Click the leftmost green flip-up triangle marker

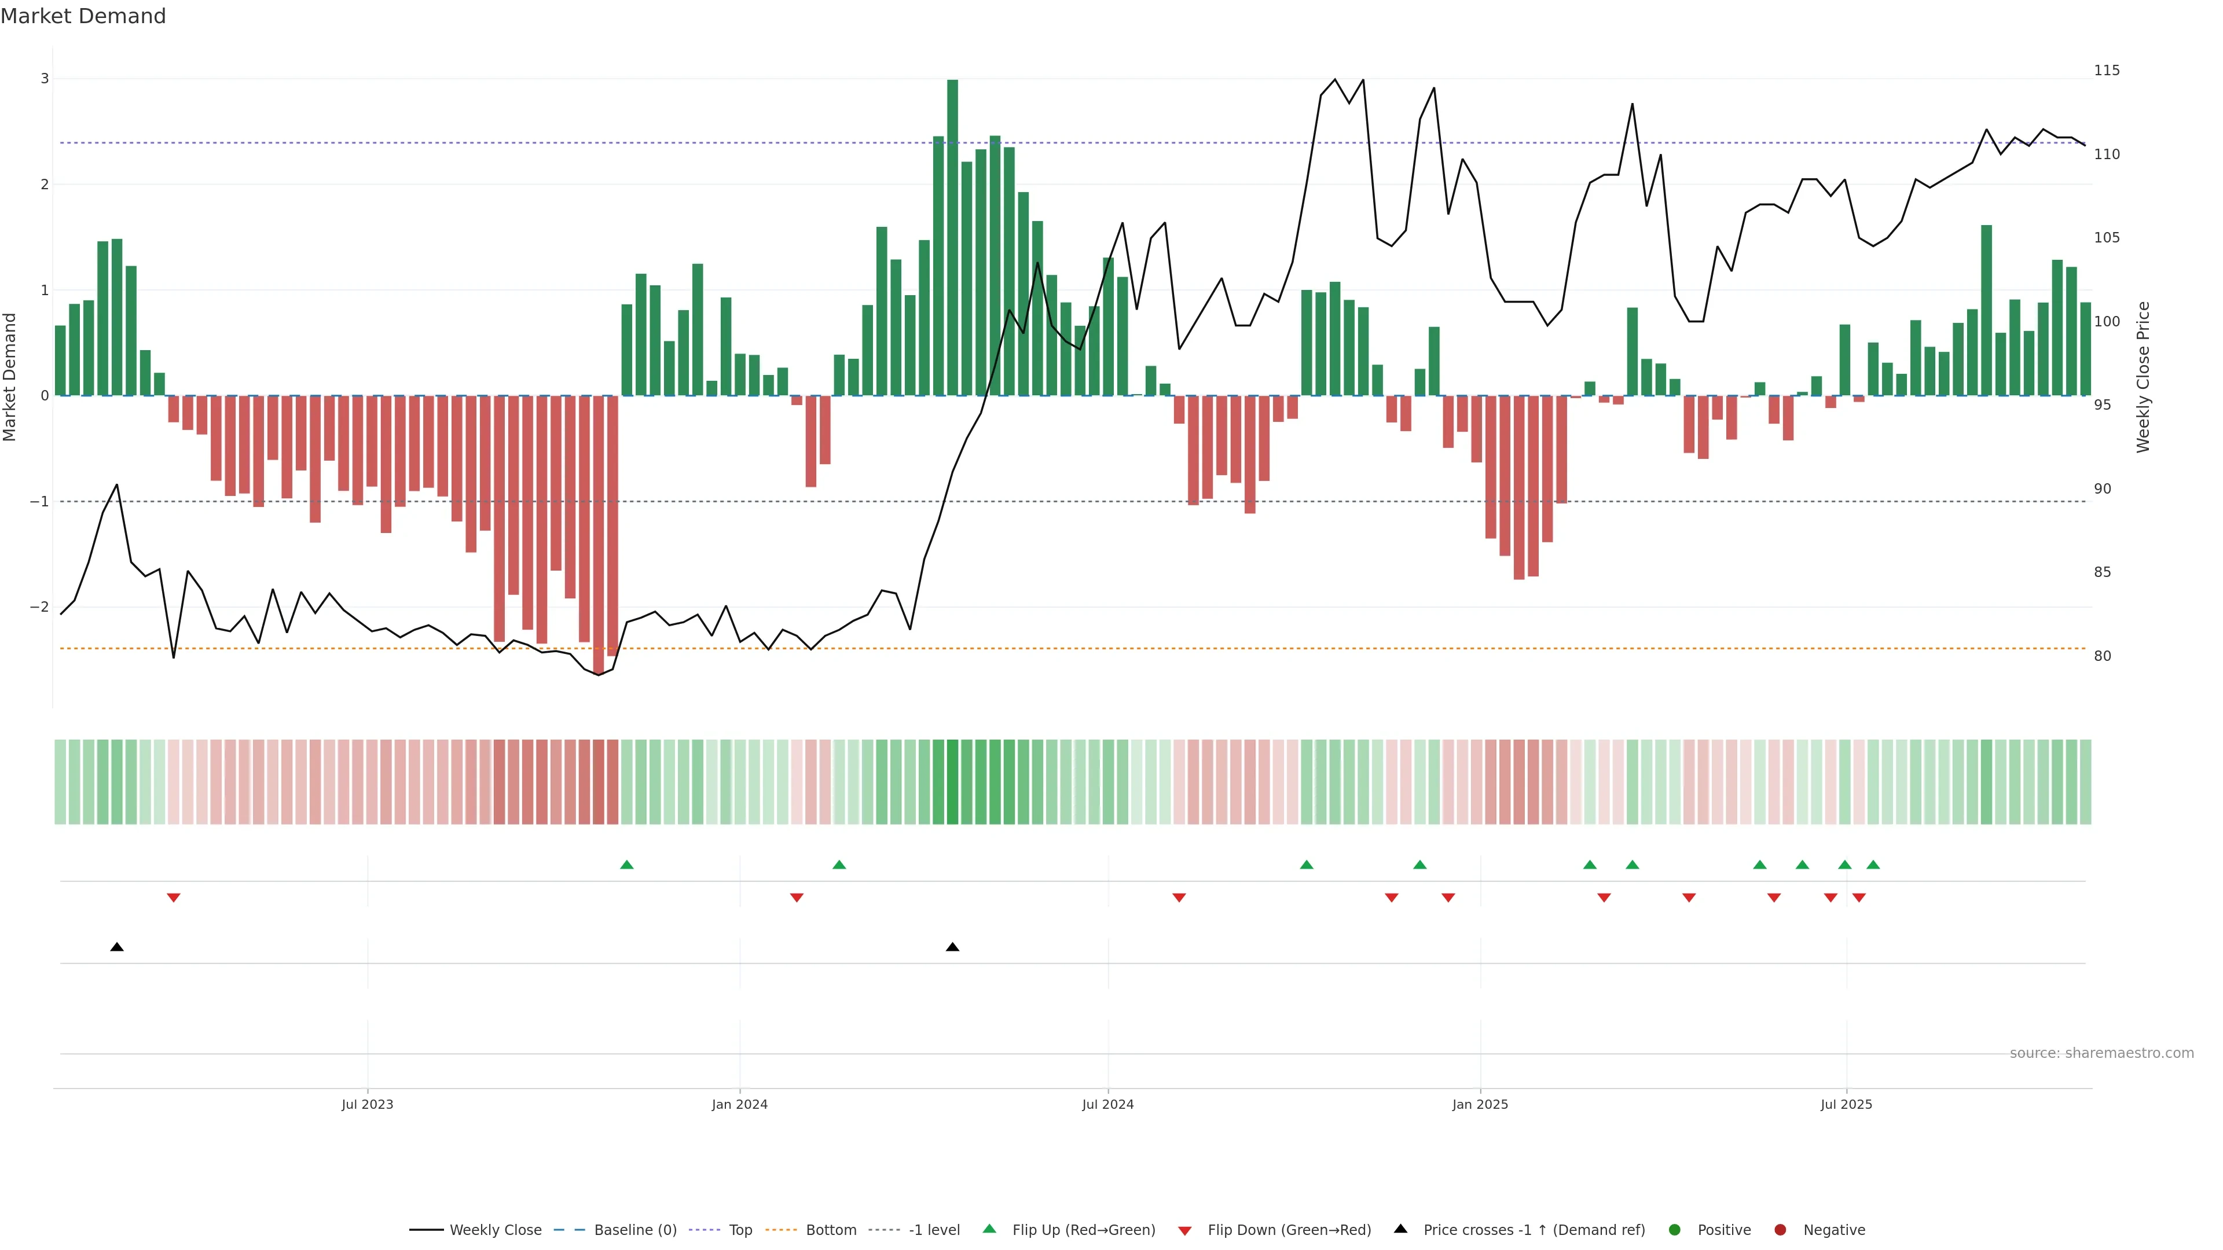628,865
